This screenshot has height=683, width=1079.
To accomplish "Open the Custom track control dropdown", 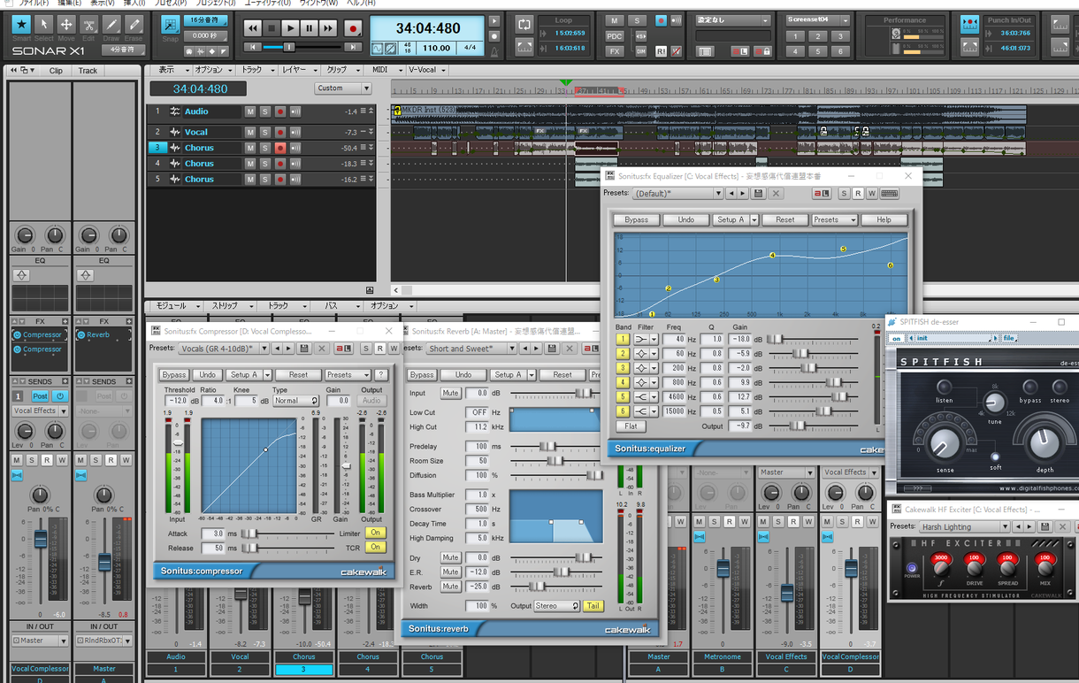I will point(343,88).
